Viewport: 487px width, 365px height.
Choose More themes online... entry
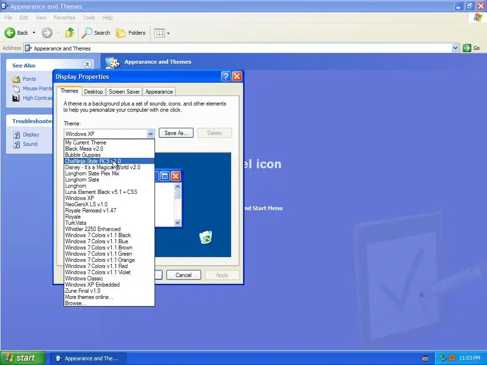click(109, 297)
